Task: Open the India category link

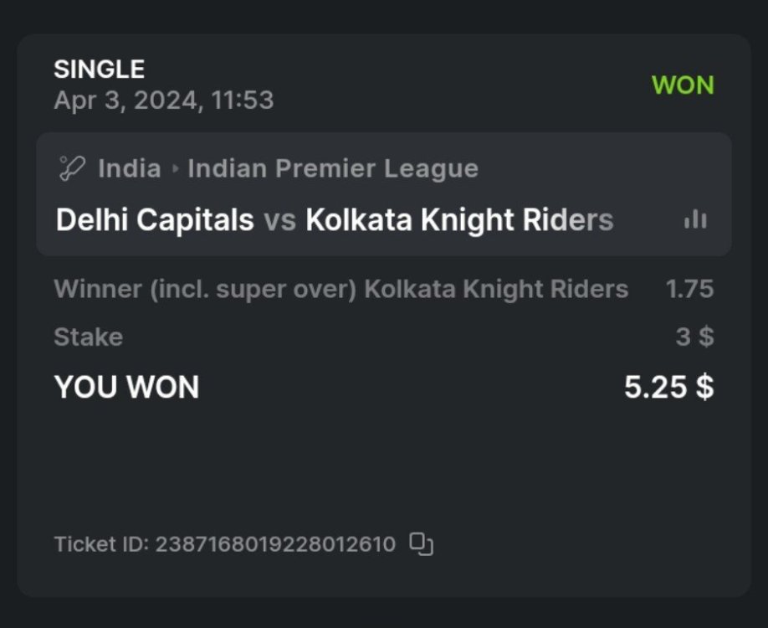Action: (129, 168)
